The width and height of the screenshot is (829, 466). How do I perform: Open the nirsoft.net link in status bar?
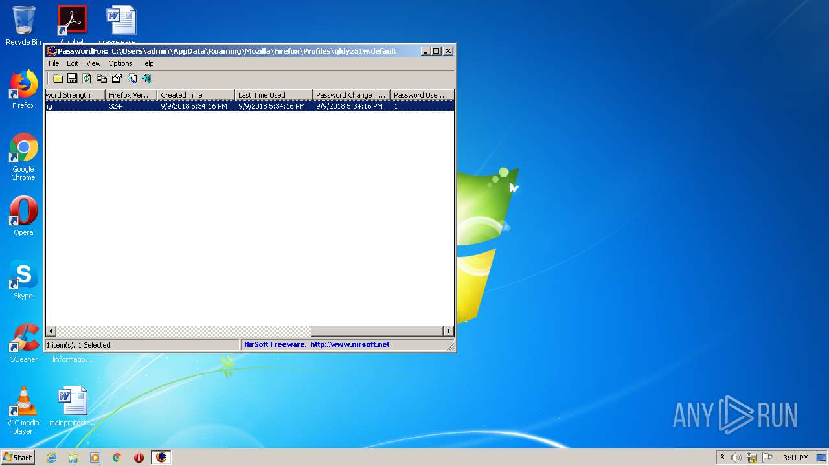[x=350, y=344]
